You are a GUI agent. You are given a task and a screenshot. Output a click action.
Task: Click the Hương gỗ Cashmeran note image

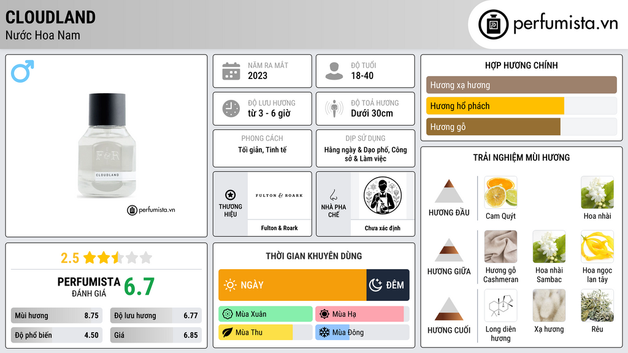[500, 246]
